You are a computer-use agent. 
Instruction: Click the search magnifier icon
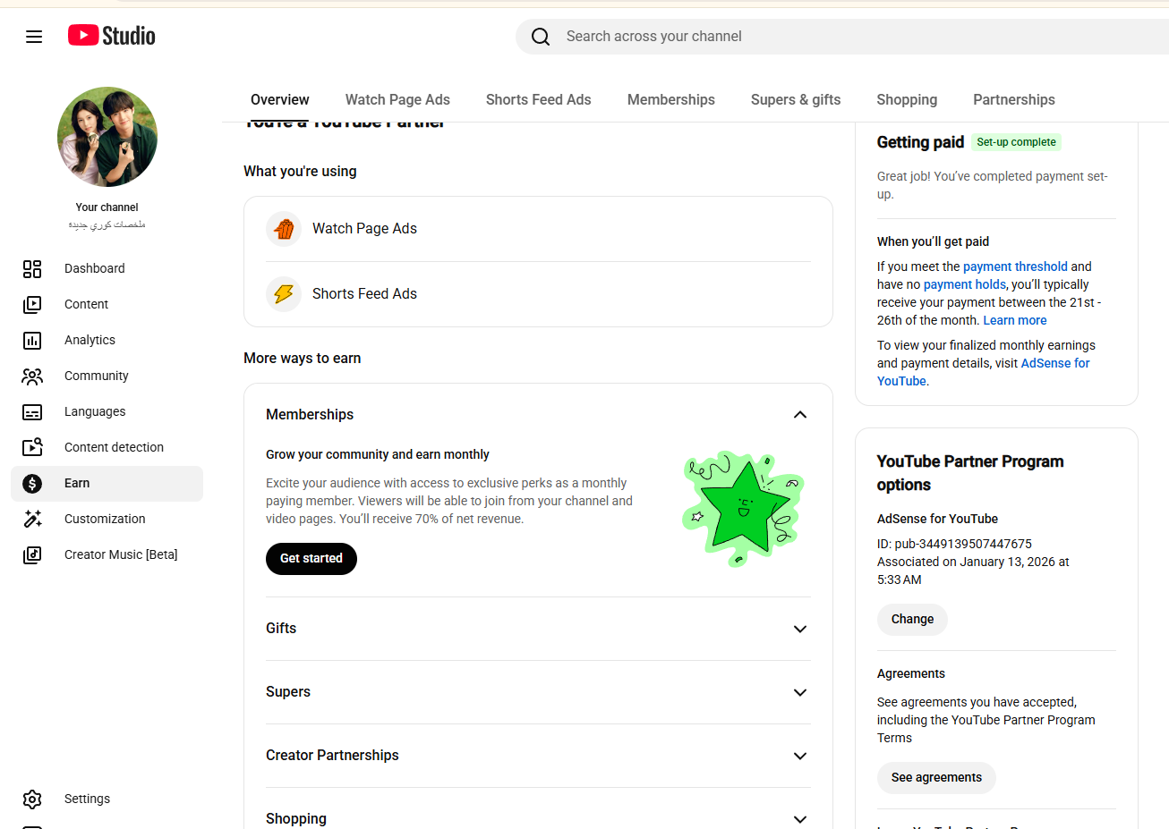tap(541, 37)
